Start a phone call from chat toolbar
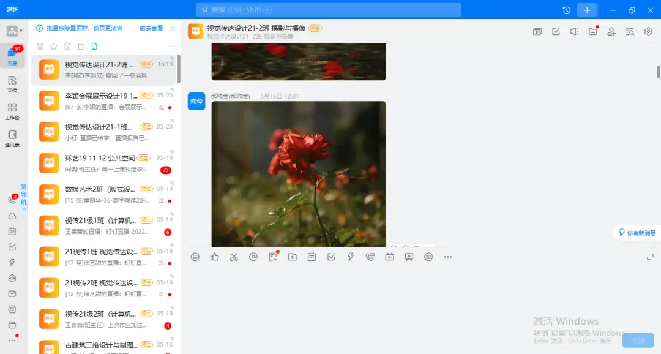 point(370,257)
